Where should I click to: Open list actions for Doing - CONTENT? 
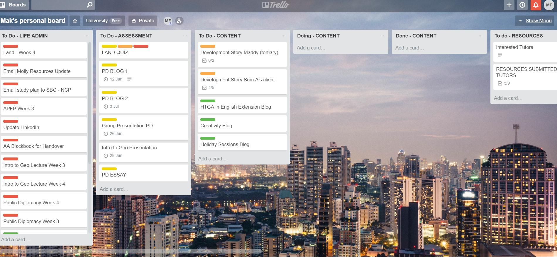pos(382,36)
